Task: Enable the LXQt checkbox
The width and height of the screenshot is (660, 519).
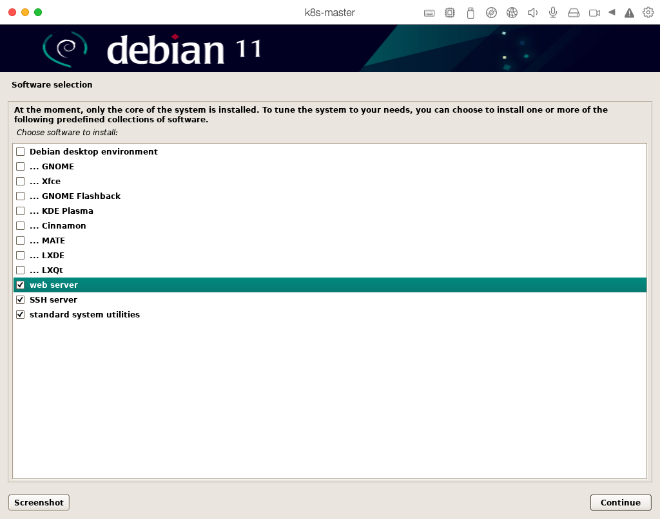Action: [20, 270]
